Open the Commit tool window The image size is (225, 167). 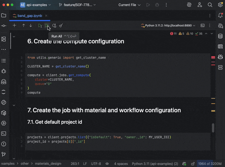(4, 26)
